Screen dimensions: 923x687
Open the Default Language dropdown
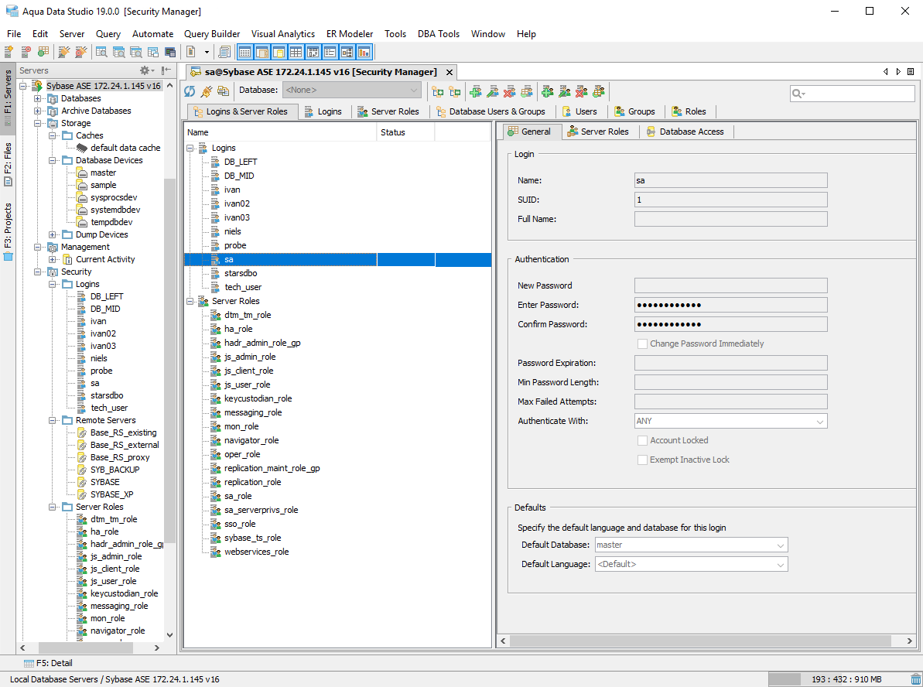pyautogui.click(x=691, y=565)
